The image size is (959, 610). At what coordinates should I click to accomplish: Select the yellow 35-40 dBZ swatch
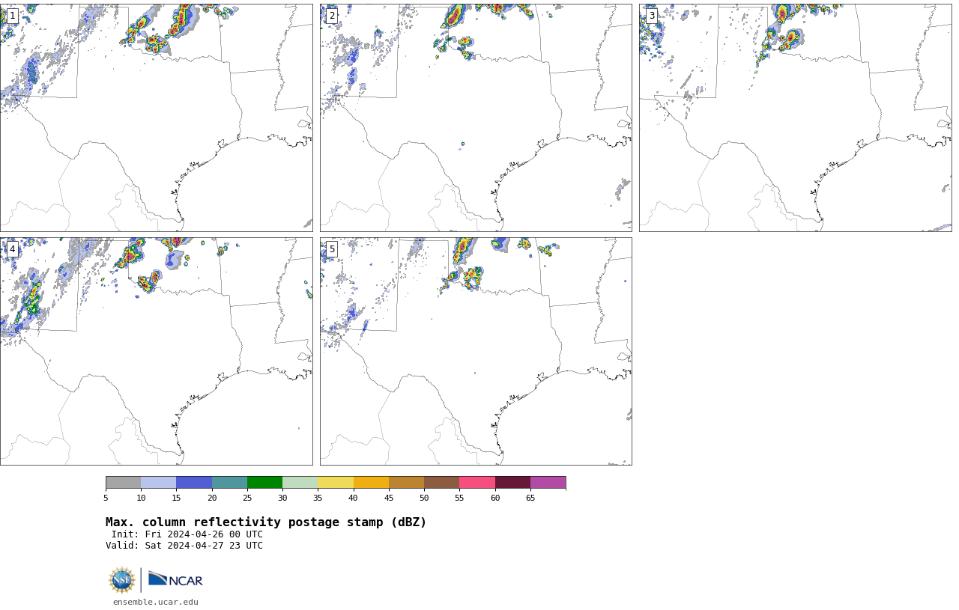[x=336, y=482]
